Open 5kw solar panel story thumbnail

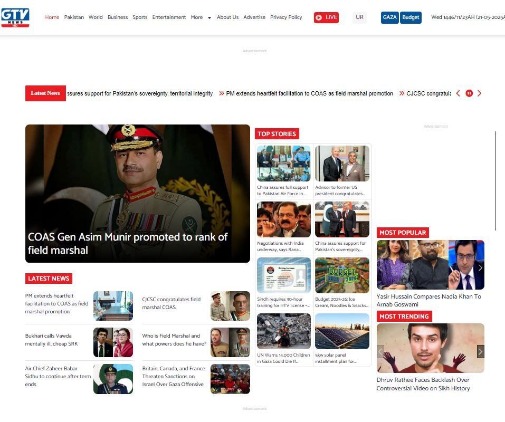coord(342,331)
